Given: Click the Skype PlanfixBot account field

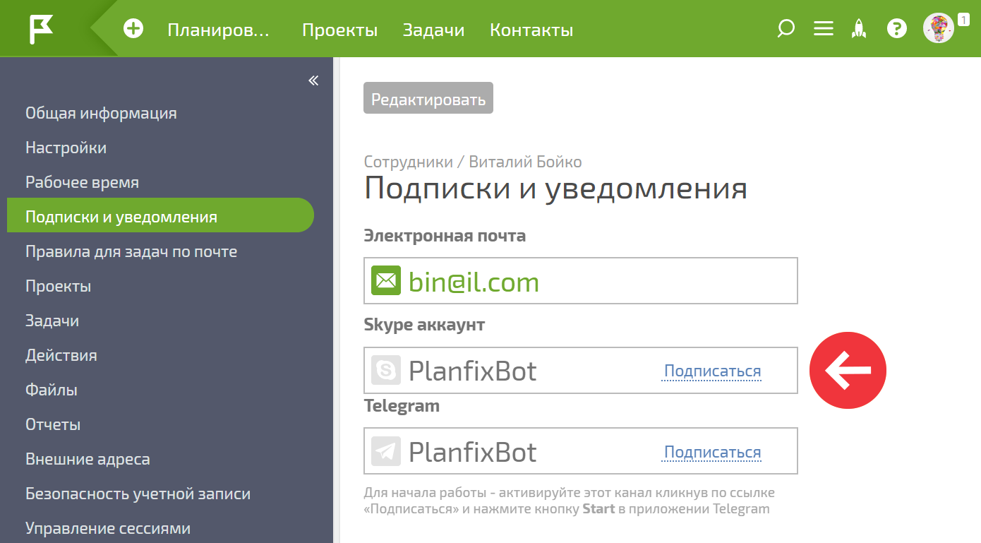Looking at the screenshot, I should pos(581,370).
